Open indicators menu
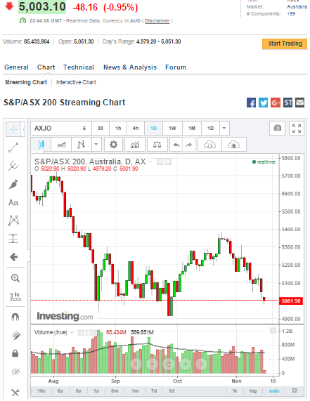Screen dimensions: 310x401 (x=135, y=145)
